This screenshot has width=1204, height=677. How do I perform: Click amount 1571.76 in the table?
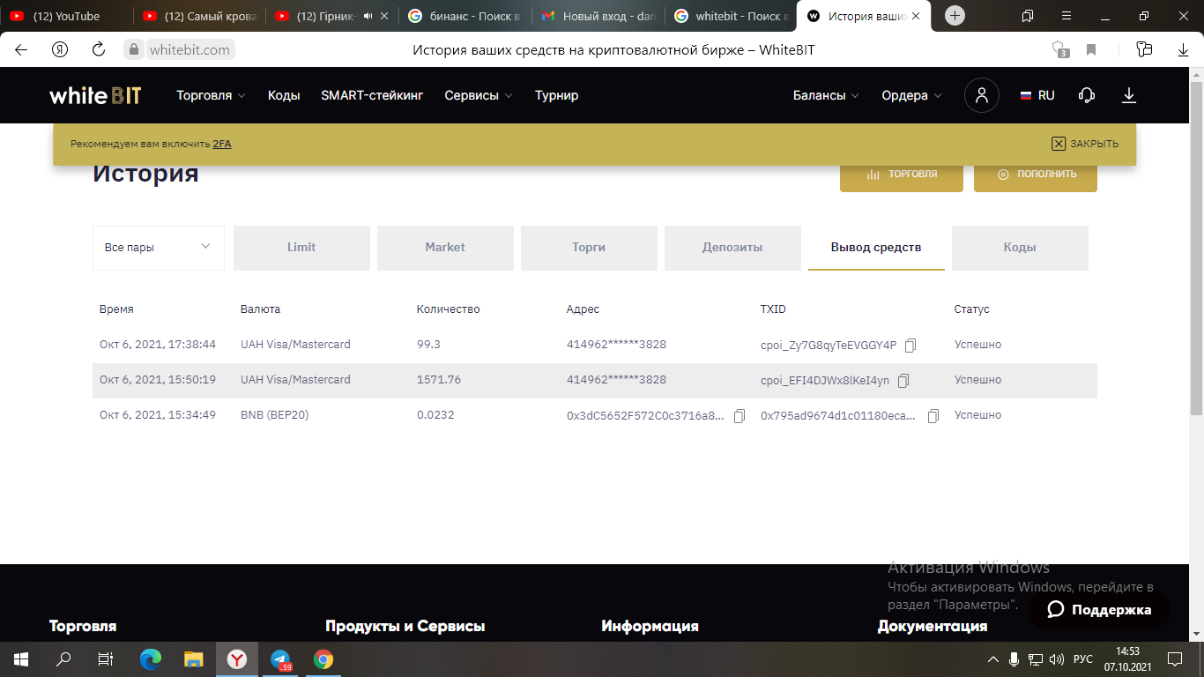[x=439, y=380]
